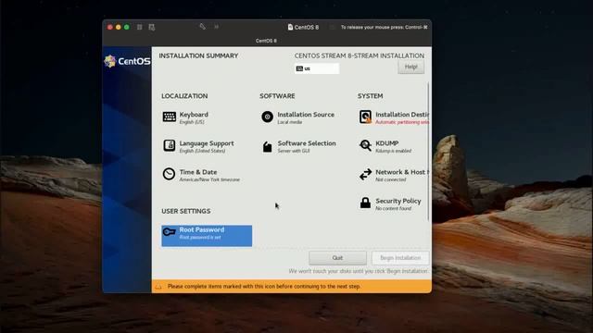
Task: Click the green maximize window button
Action: [127, 27]
